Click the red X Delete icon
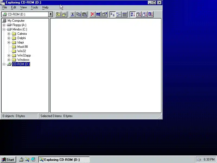 point(92,14)
